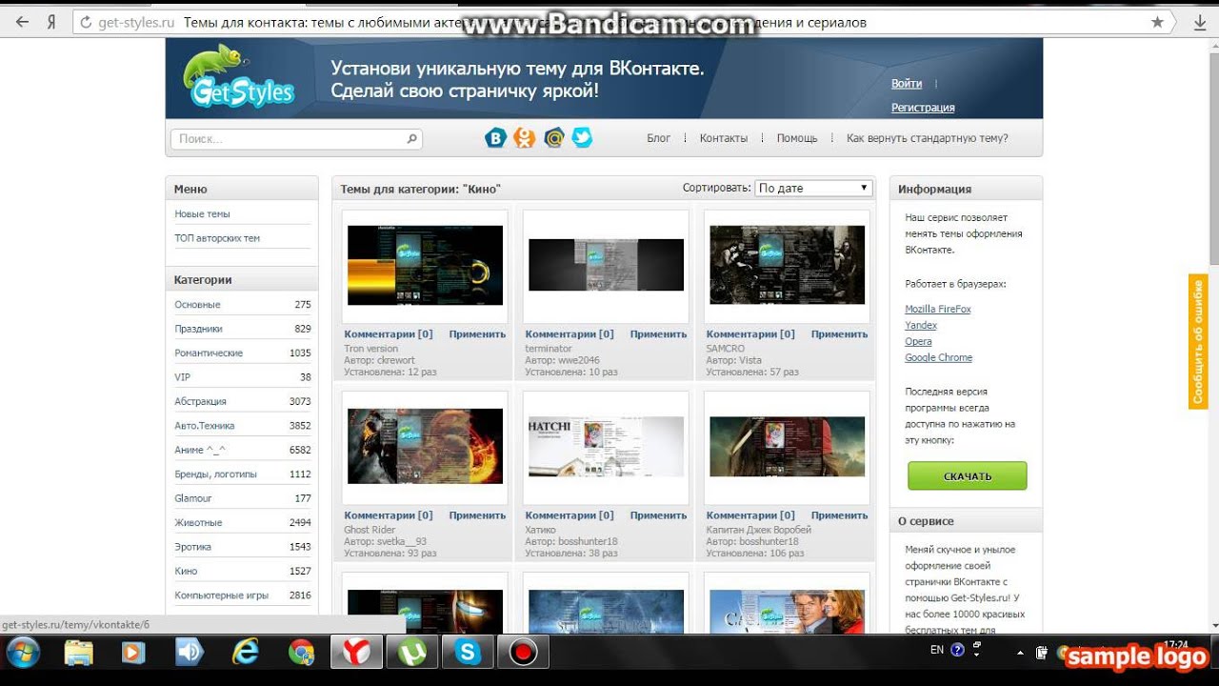Bookmark the page with the star icon

click(x=1157, y=22)
